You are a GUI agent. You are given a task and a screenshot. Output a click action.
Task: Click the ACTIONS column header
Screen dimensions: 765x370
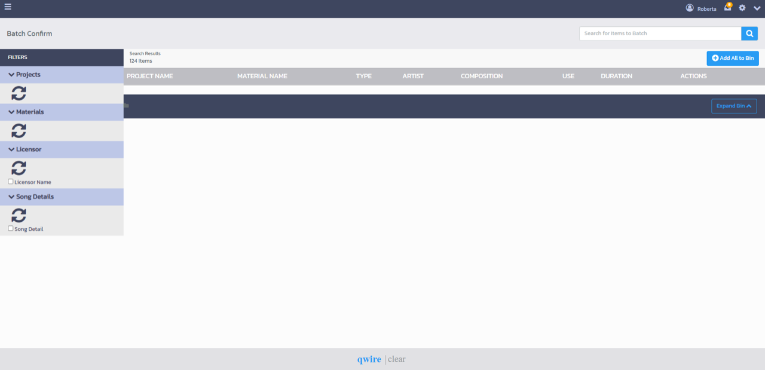point(693,76)
